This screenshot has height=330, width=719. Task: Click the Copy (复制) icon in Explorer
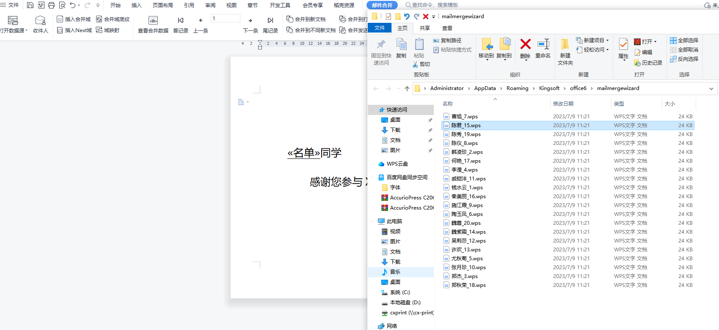[x=401, y=49]
